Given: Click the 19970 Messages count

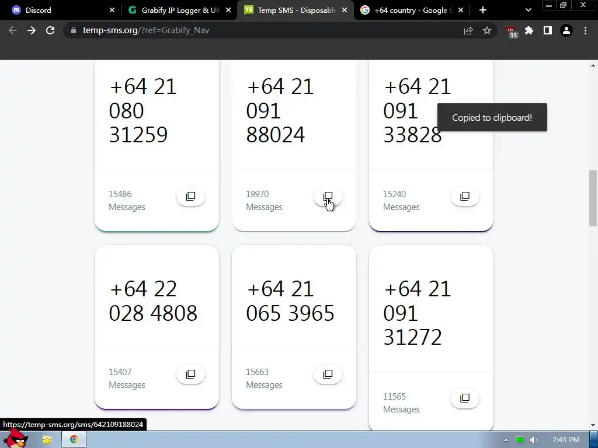Looking at the screenshot, I should (x=264, y=201).
